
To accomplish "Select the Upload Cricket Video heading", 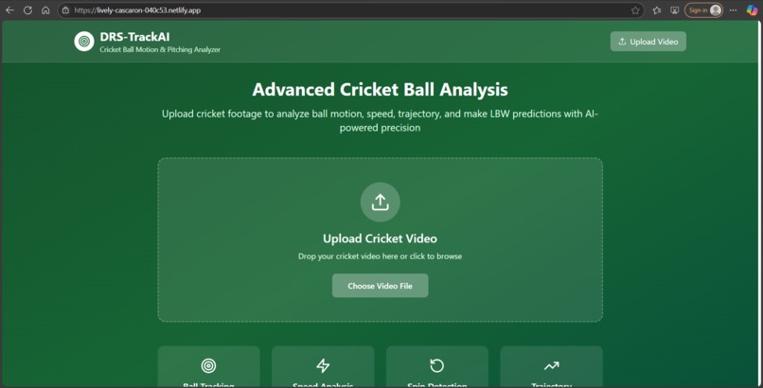I will pos(380,238).
